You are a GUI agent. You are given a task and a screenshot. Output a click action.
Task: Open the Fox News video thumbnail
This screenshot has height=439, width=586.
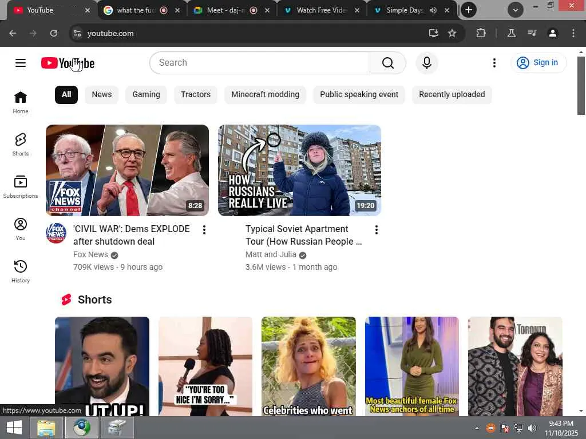click(128, 170)
